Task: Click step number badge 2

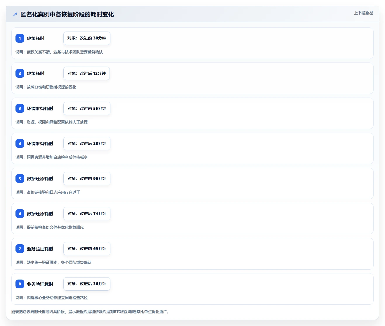Action: [x=20, y=73]
